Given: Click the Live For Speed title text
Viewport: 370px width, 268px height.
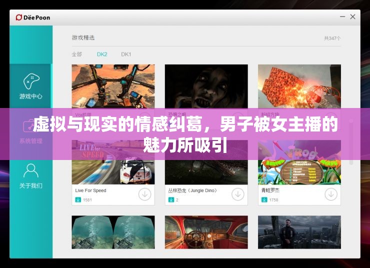Looking at the screenshot, I should coord(90,190).
